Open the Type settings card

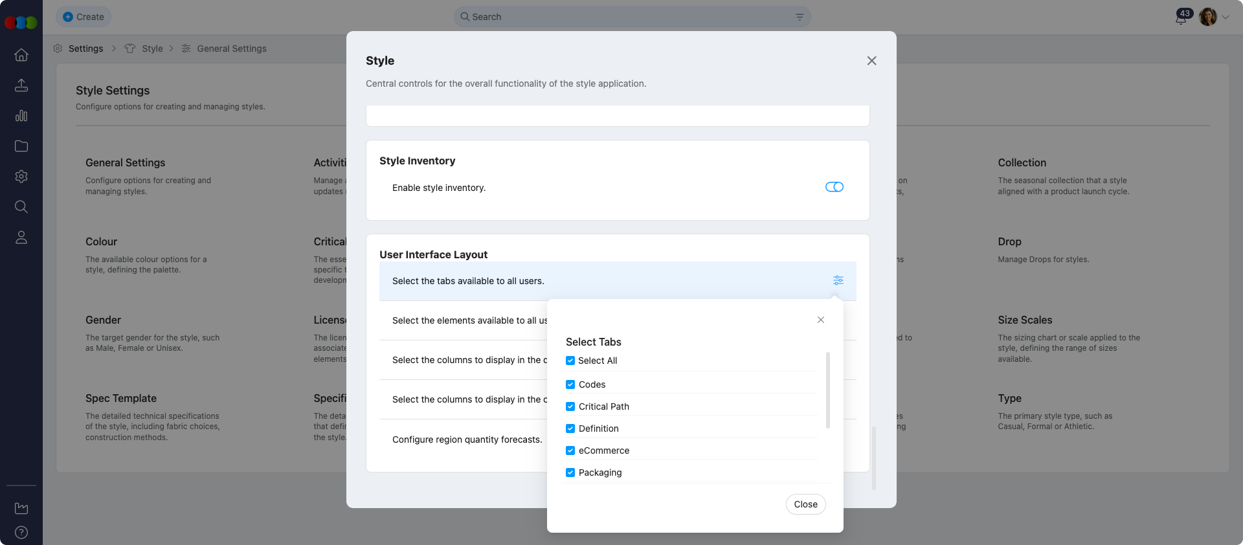[1055, 412]
